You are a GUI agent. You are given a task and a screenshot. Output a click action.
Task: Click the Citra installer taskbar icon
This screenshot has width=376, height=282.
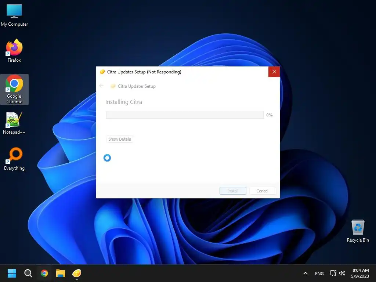point(77,273)
